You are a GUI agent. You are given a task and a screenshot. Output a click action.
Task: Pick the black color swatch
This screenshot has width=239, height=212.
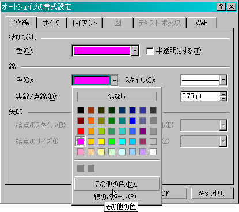(x=81, y=110)
